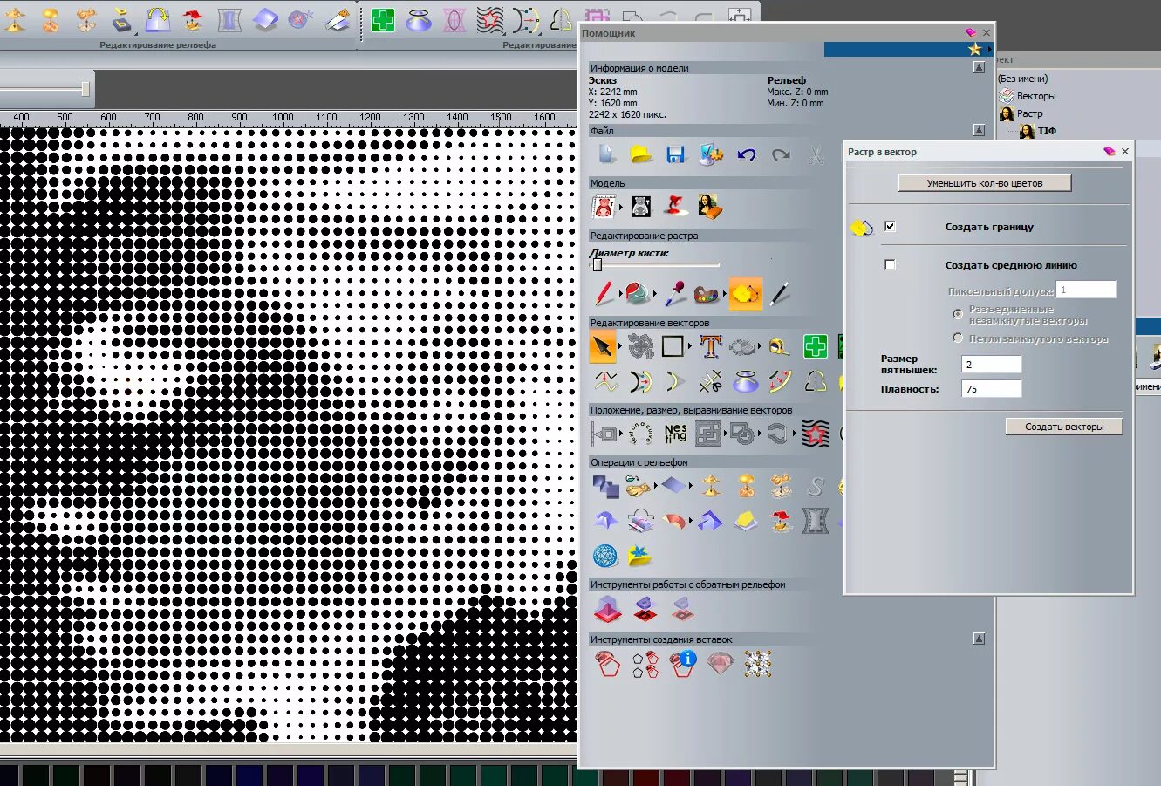The height and width of the screenshot is (786, 1161).
Task: Select the eyedropper color picker tool
Action: coord(674,294)
